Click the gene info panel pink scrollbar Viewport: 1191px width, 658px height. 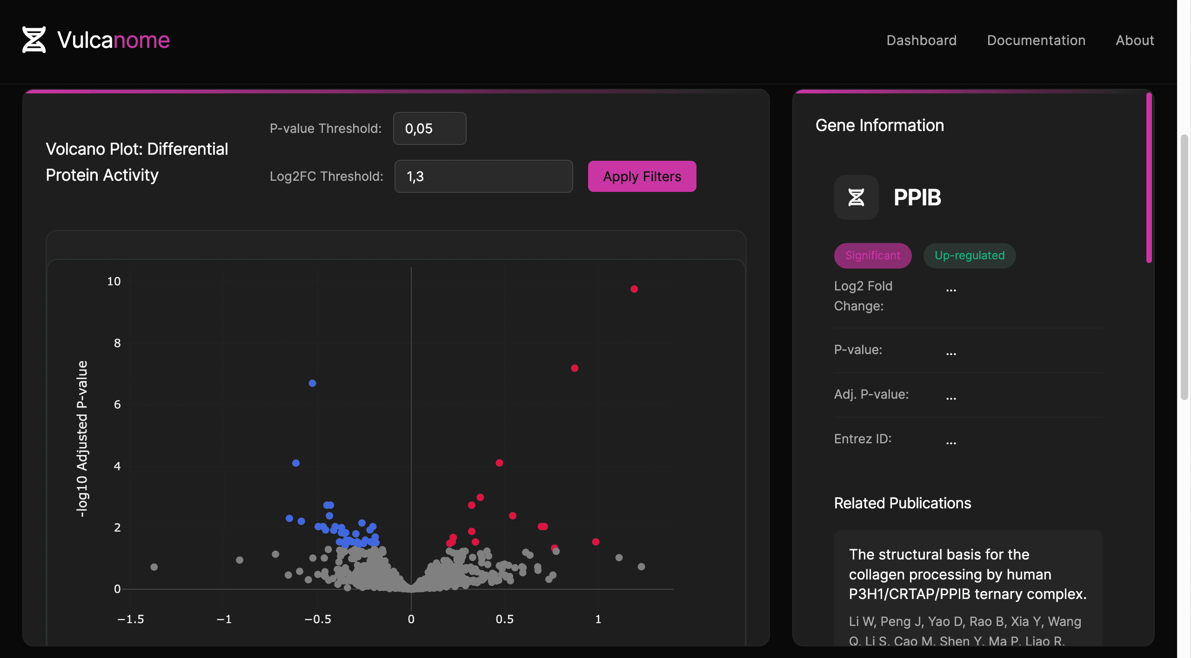coord(1149,178)
